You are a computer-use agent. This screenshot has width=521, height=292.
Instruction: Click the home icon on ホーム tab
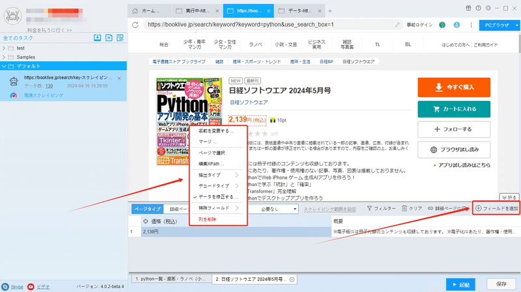tap(135, 11)
